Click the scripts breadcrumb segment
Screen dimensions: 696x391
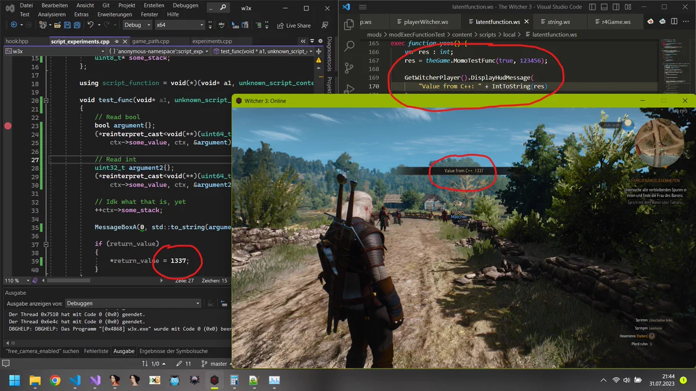pos(487,34)
